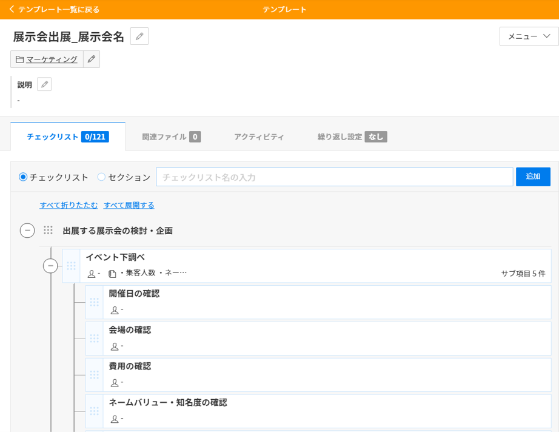Click drag handle of イベント下調べ row
This screenshot has height=432, width=559.
click(x=72, y=266)
